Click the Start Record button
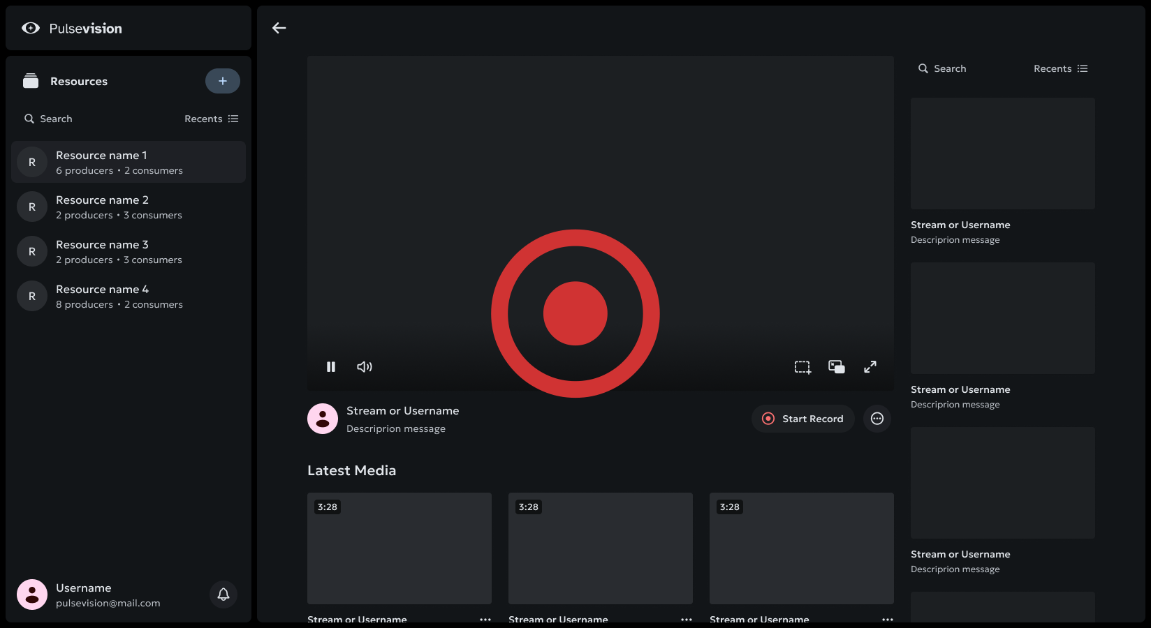Screen dimensions: 1151x628 (x=802, y=419)
